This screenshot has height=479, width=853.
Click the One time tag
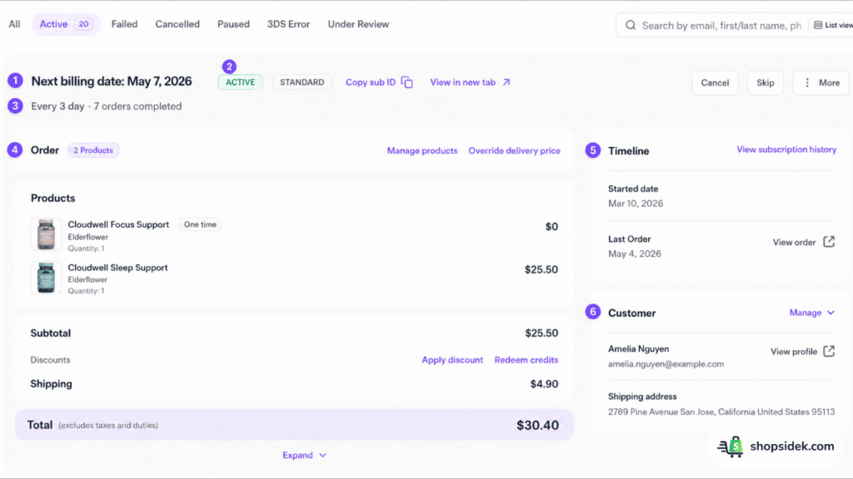click(200, 225)
